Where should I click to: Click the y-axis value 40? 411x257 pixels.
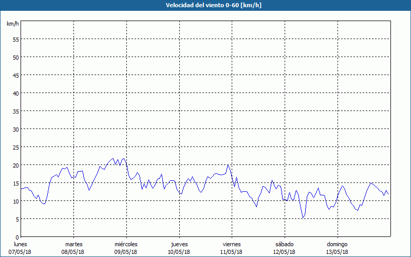[x=16, y=94]
